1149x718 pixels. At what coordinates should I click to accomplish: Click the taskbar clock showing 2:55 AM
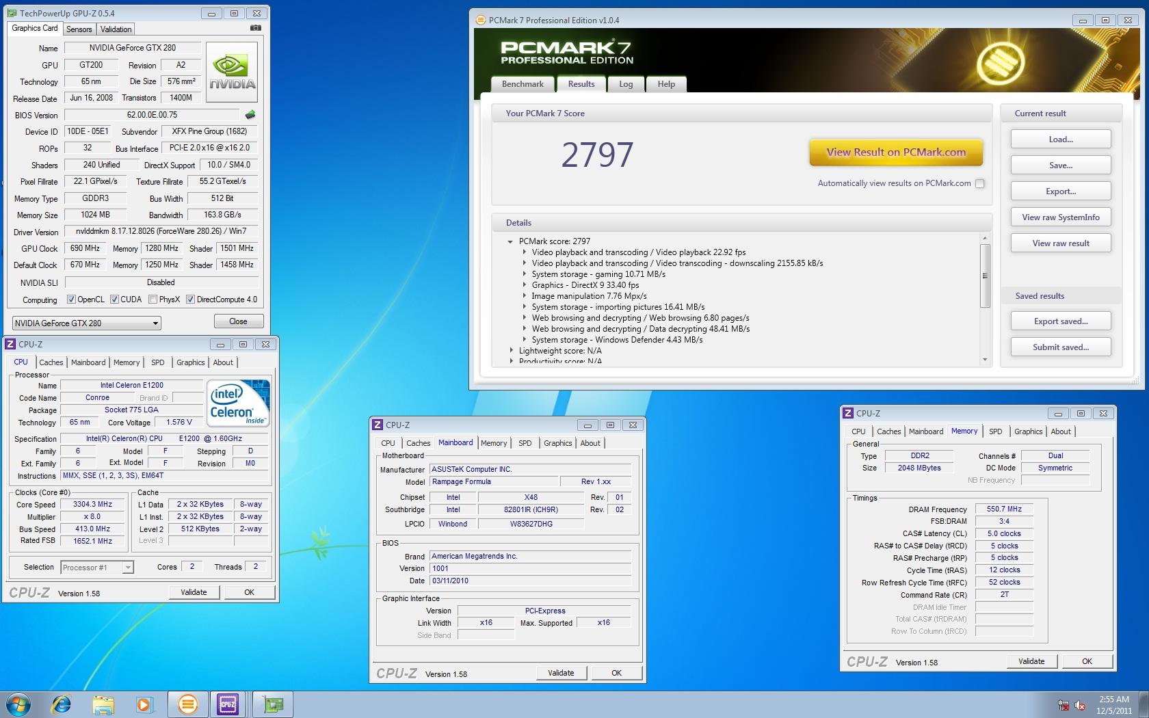tap(1113, 705)
